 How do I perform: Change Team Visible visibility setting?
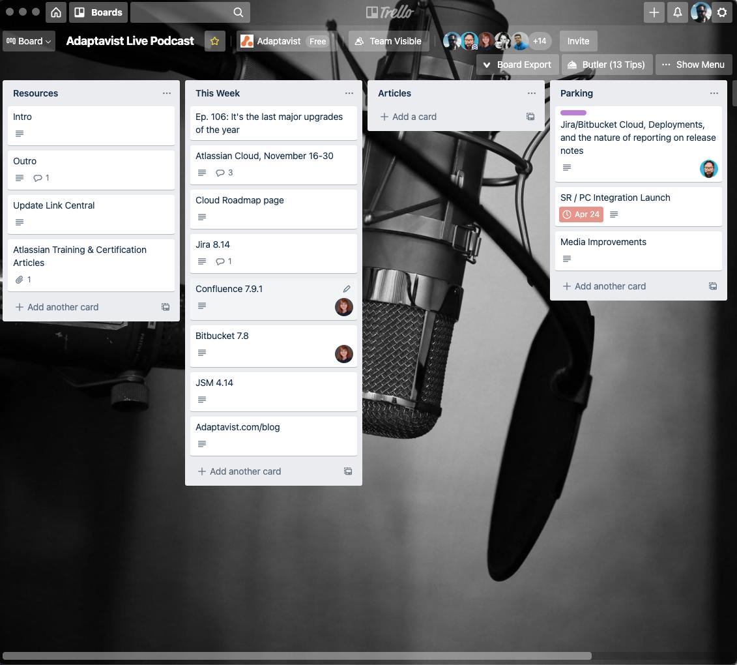click(x=388, y=41)
